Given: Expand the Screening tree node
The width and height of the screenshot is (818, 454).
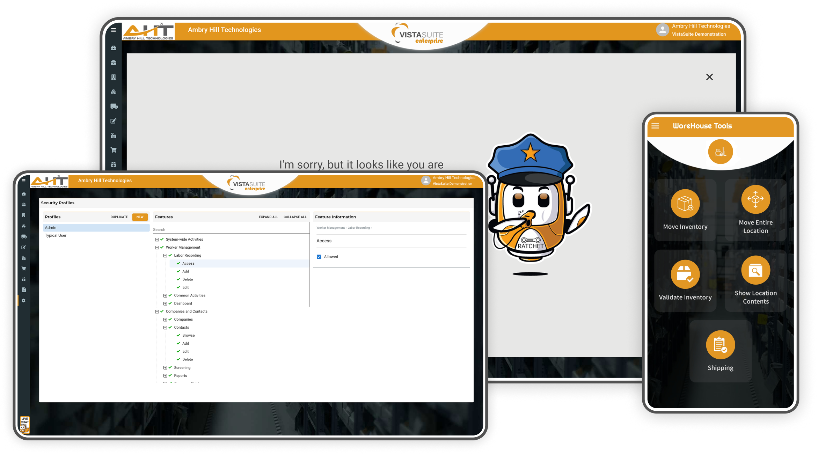Looking at the screenshot, I should pos(165,367).
